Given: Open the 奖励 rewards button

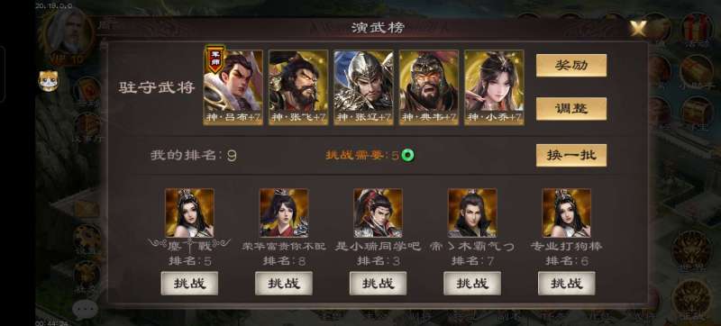Looking at the screenshot, I should click(x=571, y=65).
